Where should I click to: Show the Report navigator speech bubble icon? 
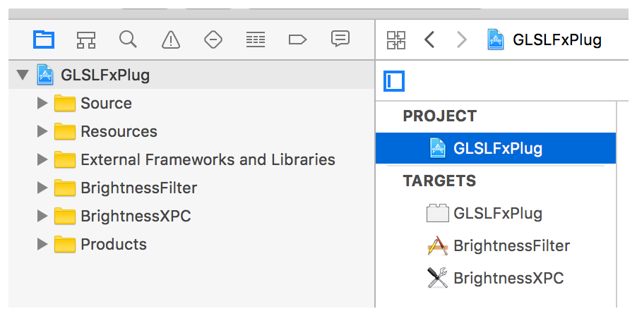pos(340,39)
